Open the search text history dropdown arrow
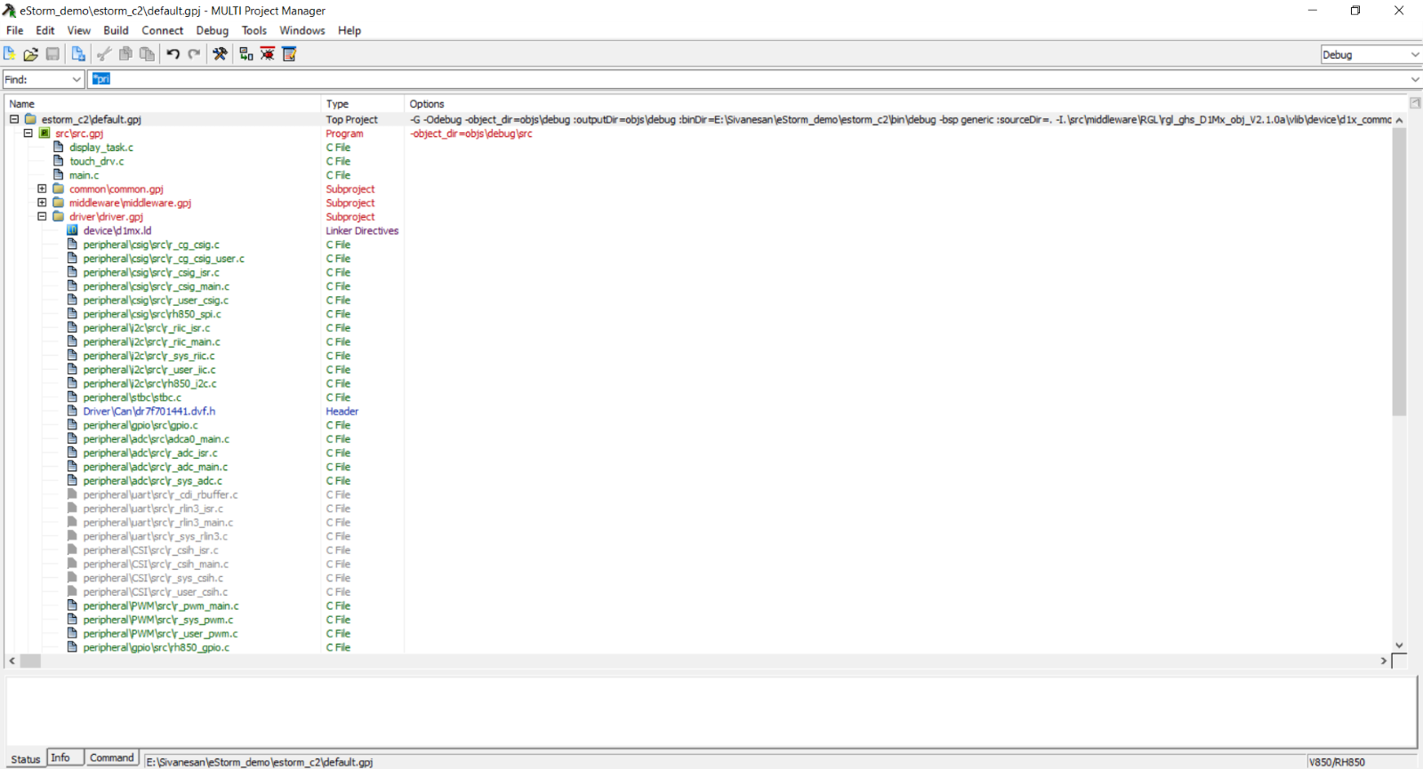Image resolution: width=1423 pixels, height=769 pixels. (1415, 79)
